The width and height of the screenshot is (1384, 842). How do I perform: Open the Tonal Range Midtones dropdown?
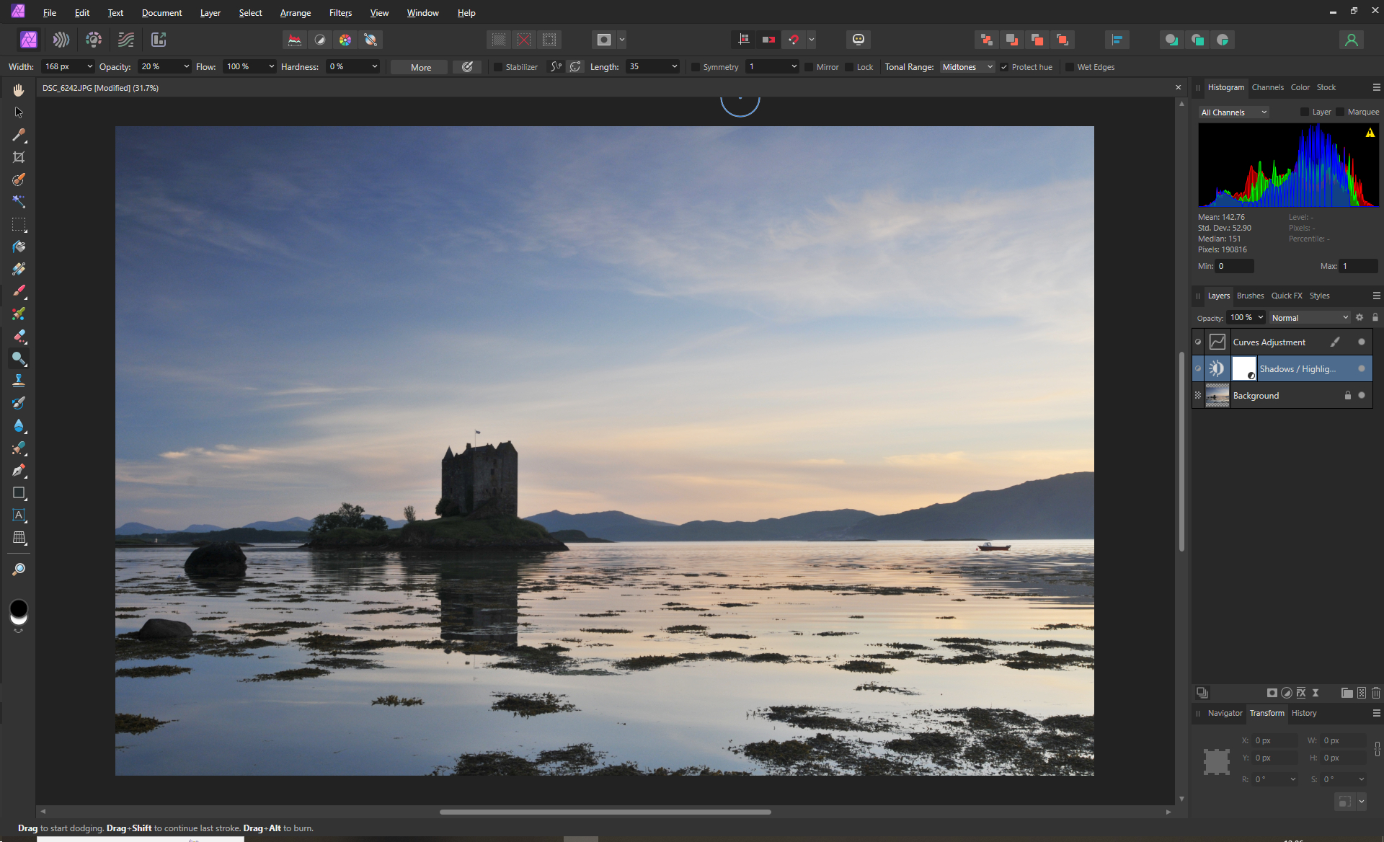[x=967, y=67]
